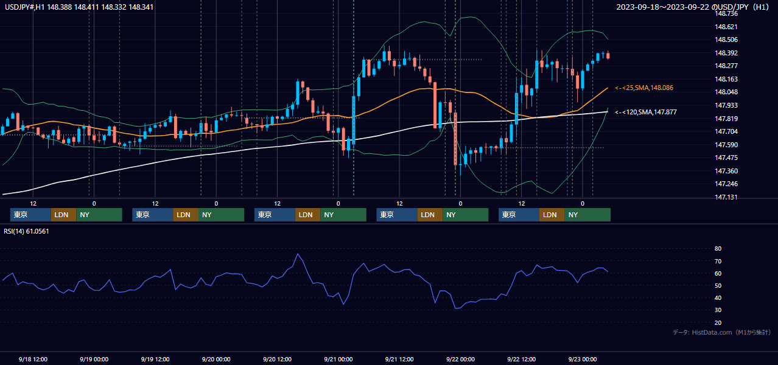Click price axis value 148.163
The image size is (778, 365).
pos(726,79)
